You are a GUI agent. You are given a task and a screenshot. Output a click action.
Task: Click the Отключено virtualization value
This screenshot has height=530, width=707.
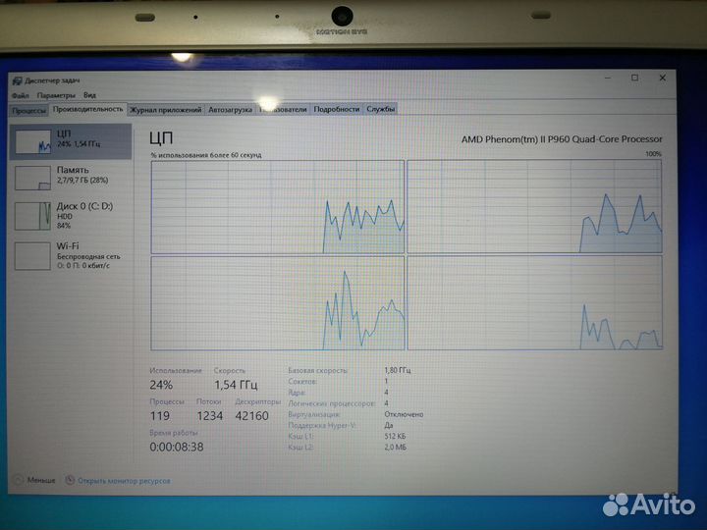click(x=404, y=414)
